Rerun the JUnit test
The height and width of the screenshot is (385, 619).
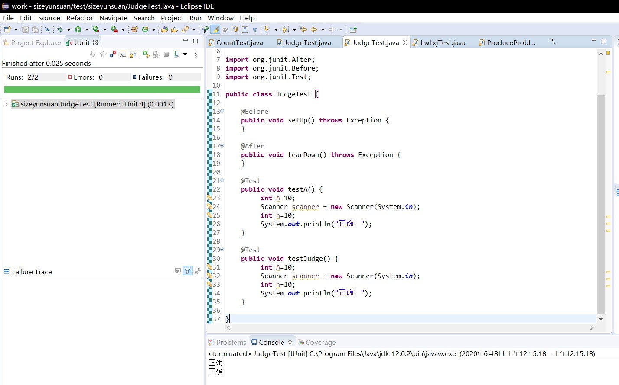146,54
